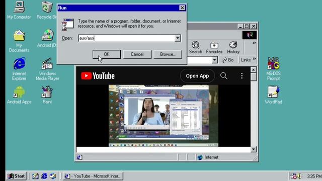Click Cancel in the Run dialog
This screenshot has height=181, width=322.
[137, 54]
